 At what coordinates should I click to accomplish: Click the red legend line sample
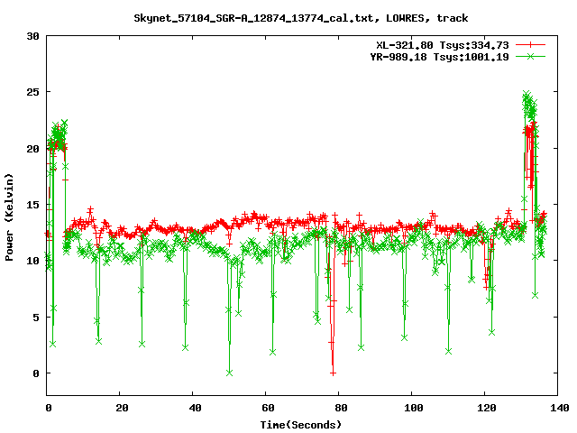pos(530,45)
